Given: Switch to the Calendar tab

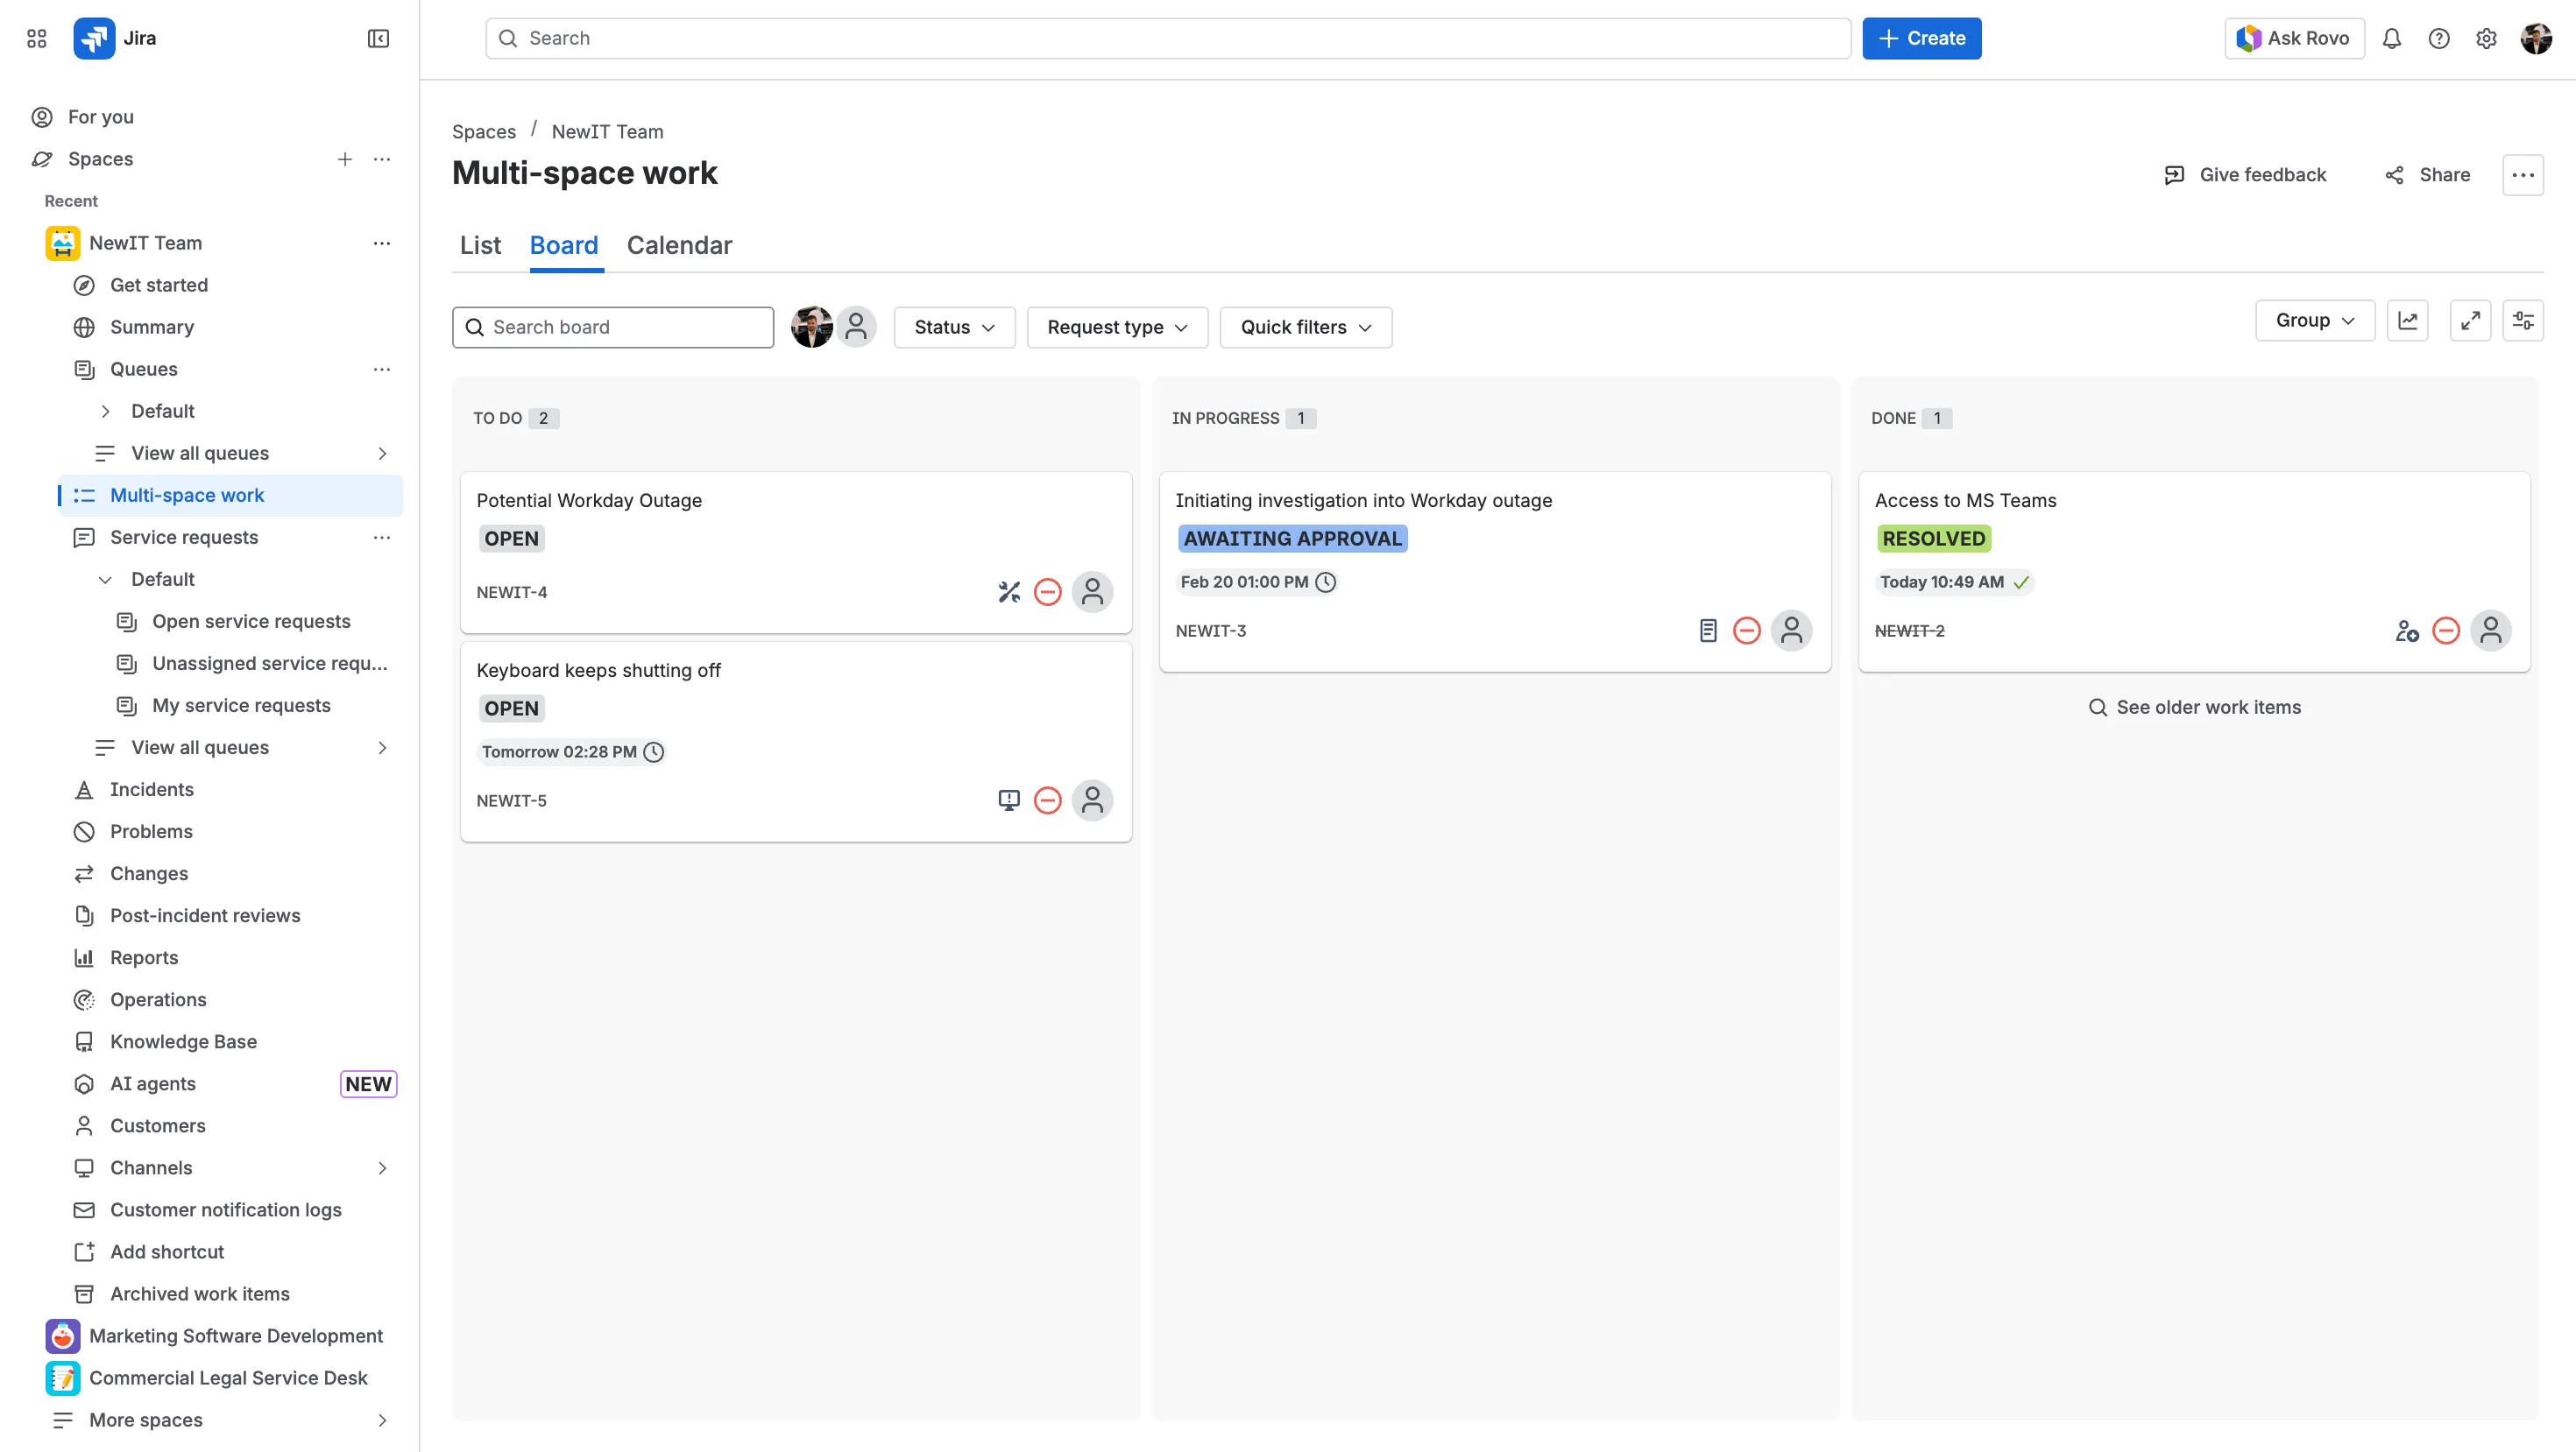Looking at the screenshot, I should (679, 245).
